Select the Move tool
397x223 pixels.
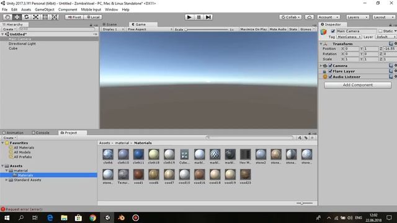(17, 17)
